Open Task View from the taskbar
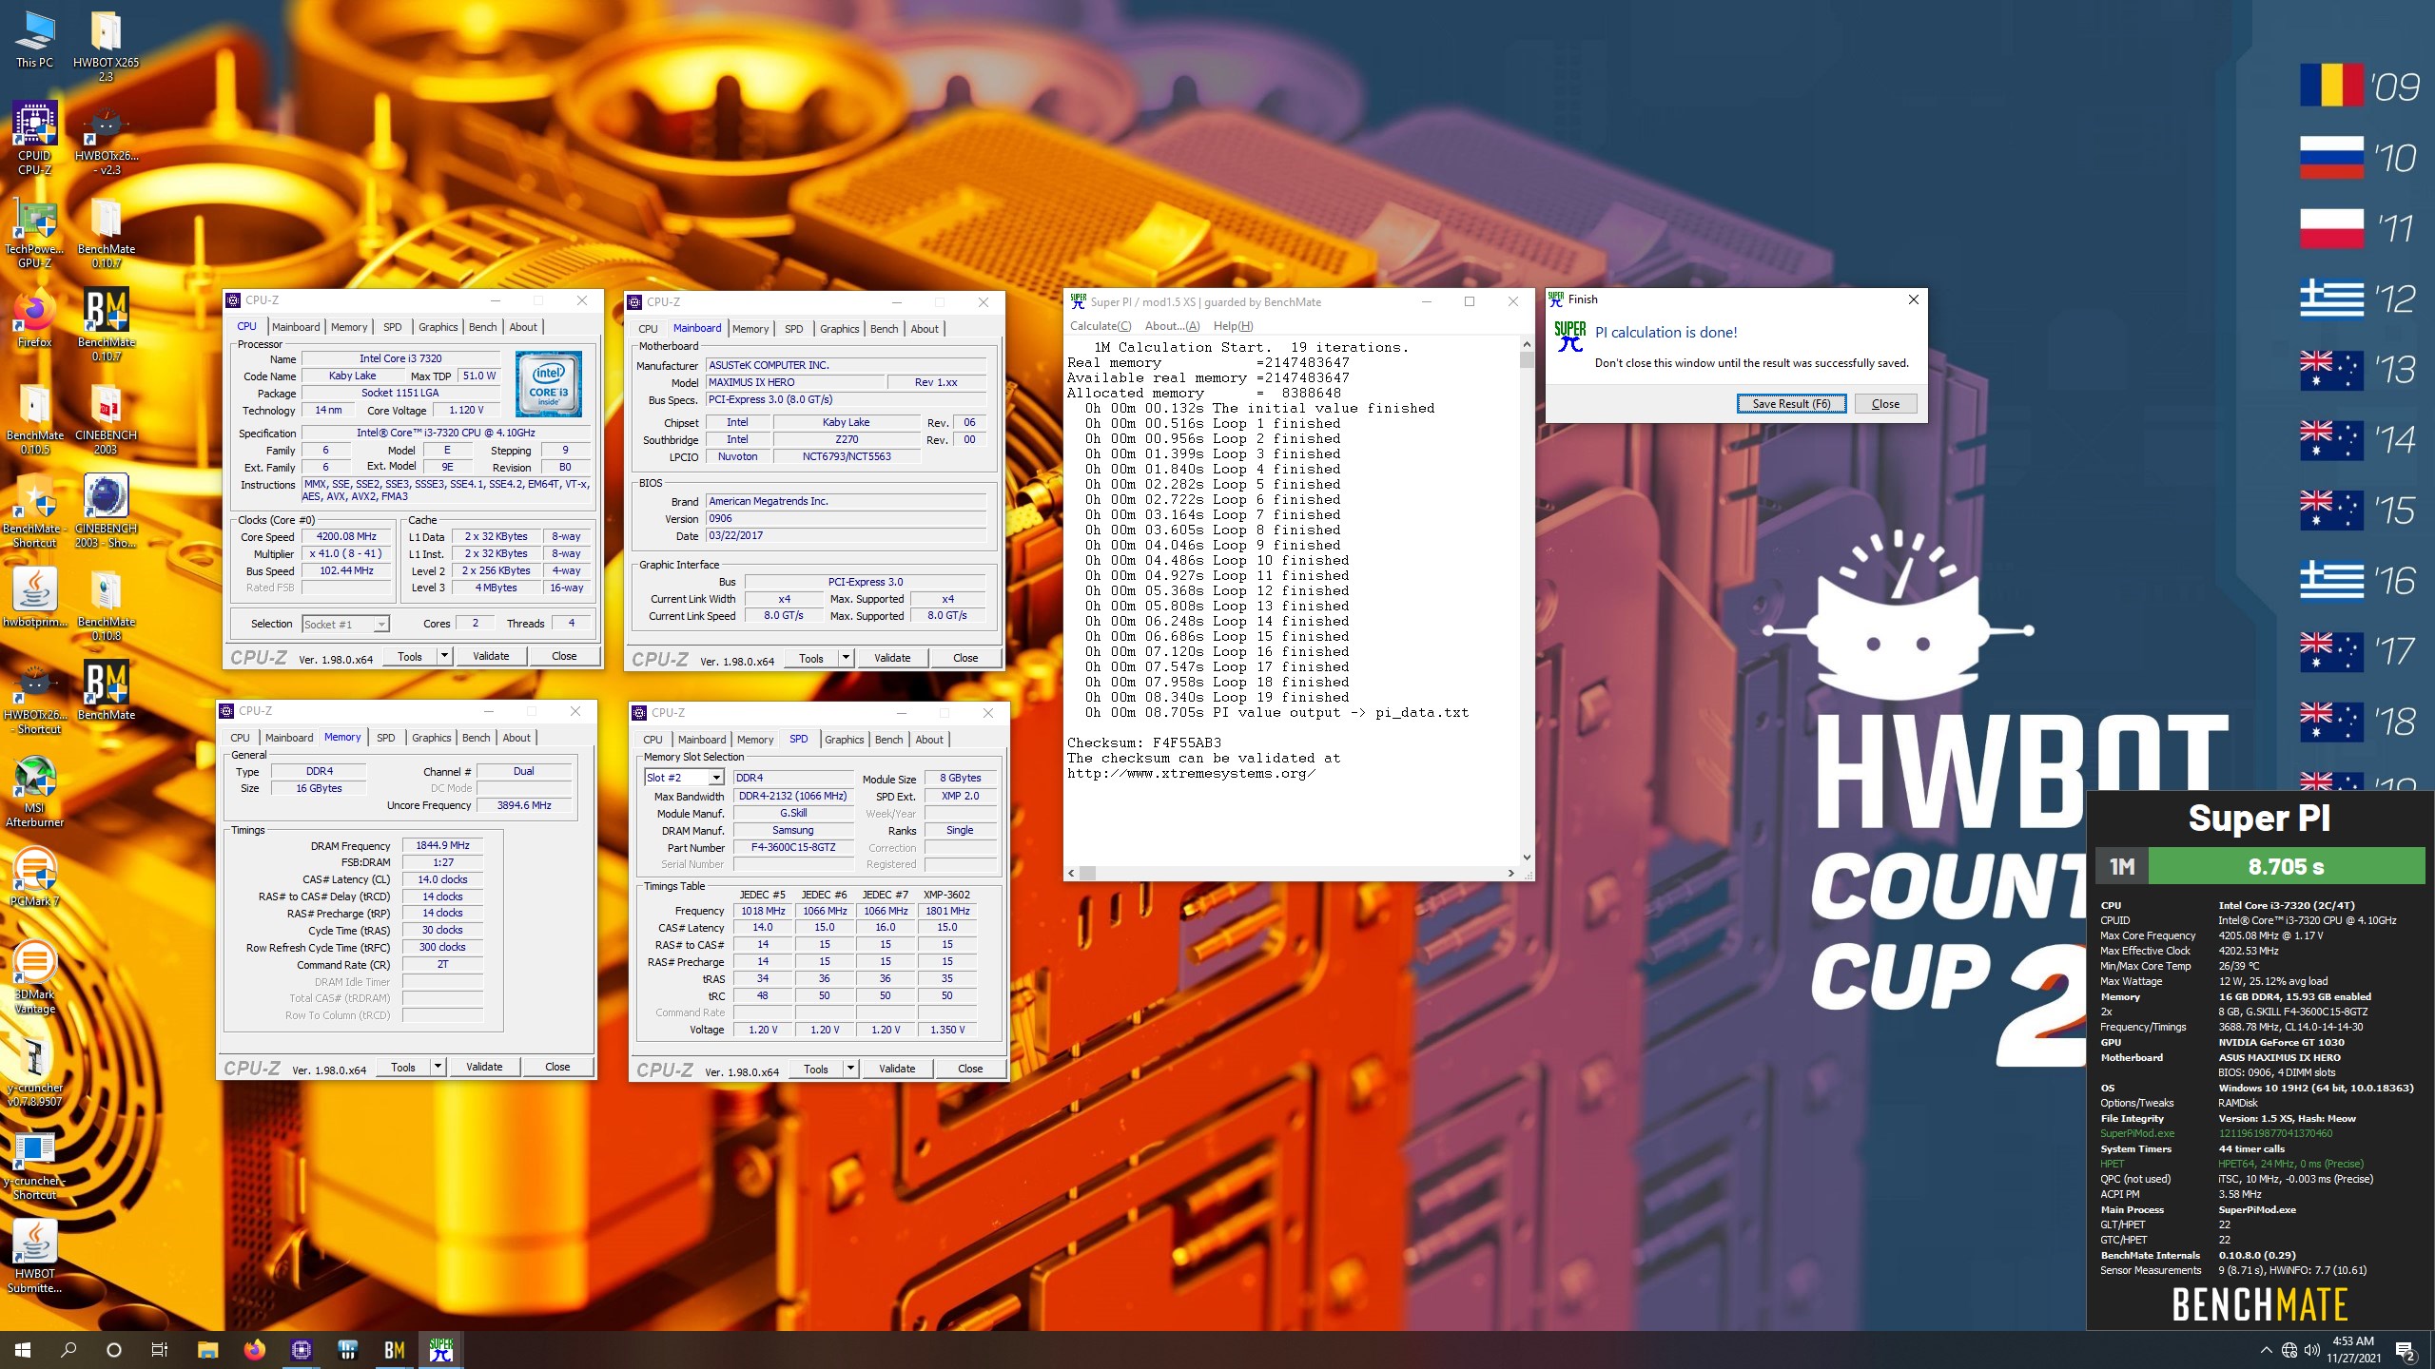Screen dimensions: 2435x1369 pyautogui.click(x=160, y=1350)
